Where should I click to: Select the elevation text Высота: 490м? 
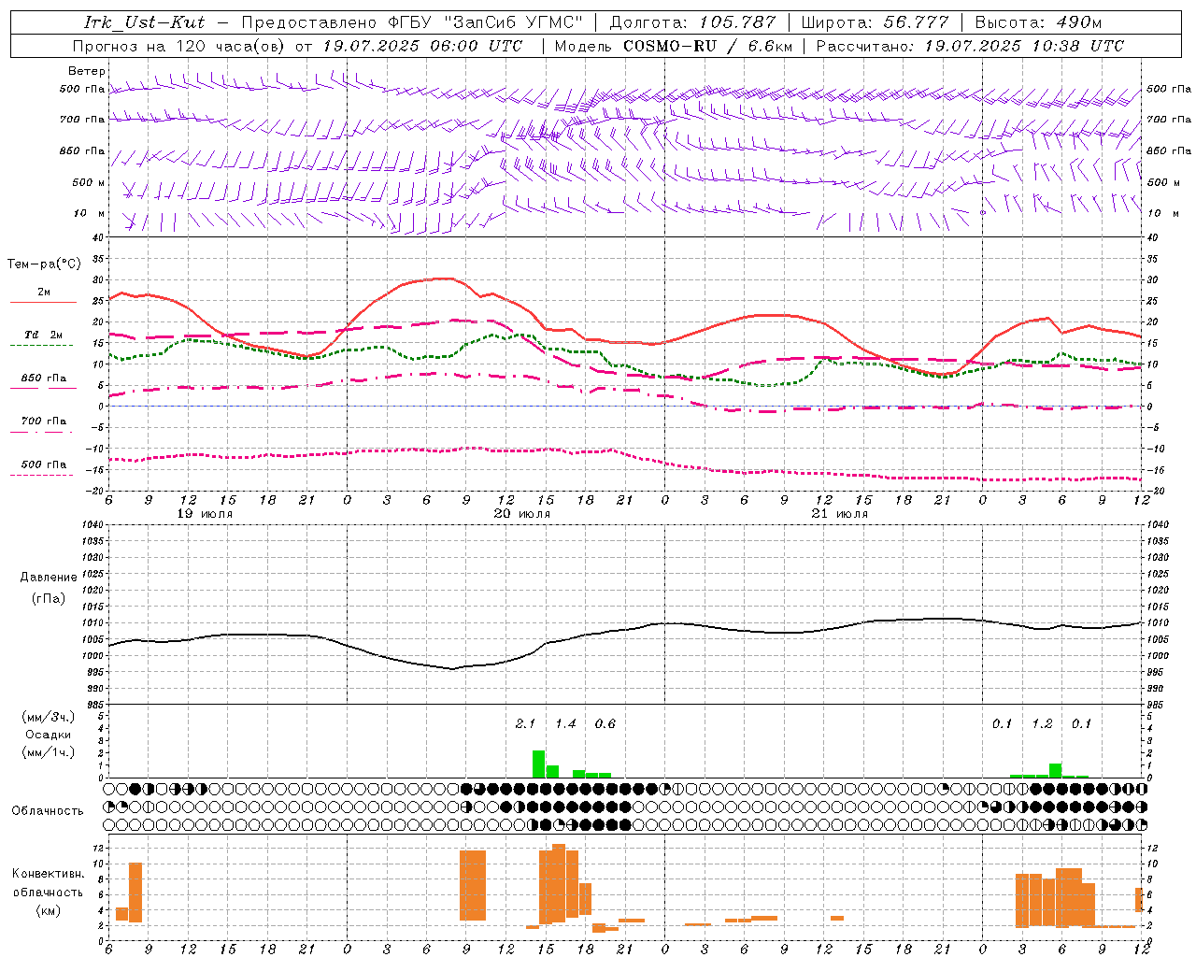click(x=1038, y=22)
